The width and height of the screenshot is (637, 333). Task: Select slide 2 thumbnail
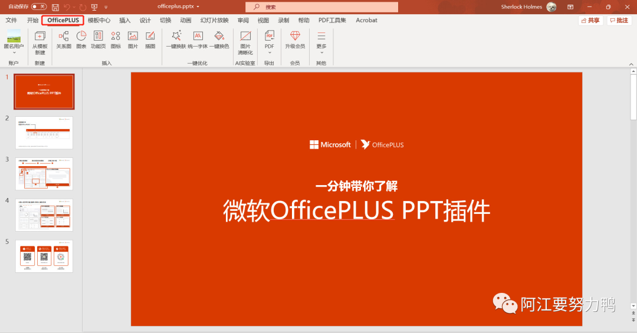tap(44, 133)
